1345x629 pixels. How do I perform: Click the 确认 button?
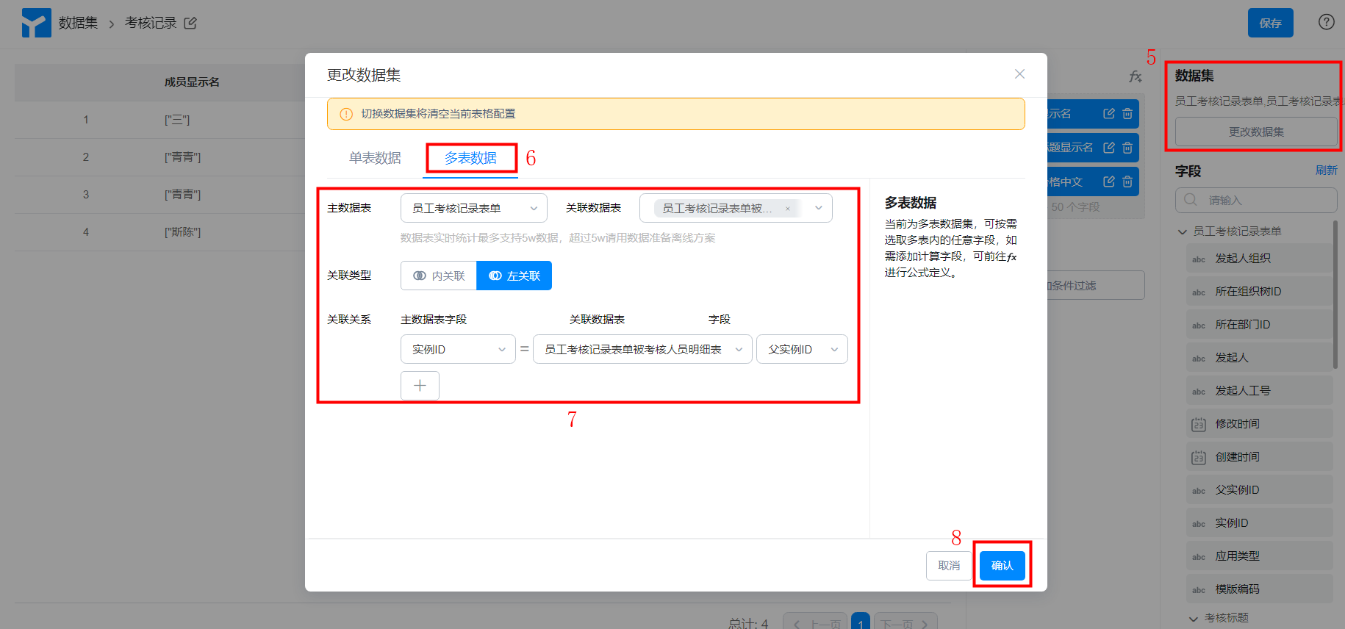[x=1002, y=566]
